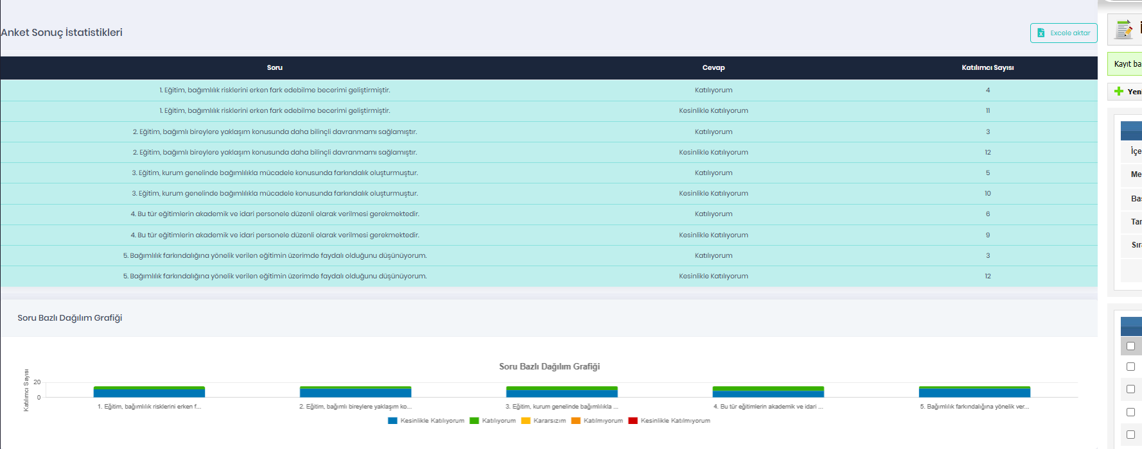Click the notepad pencil icon at top right
Screen dimensions: 1142x449
(x=1124, y=30)
